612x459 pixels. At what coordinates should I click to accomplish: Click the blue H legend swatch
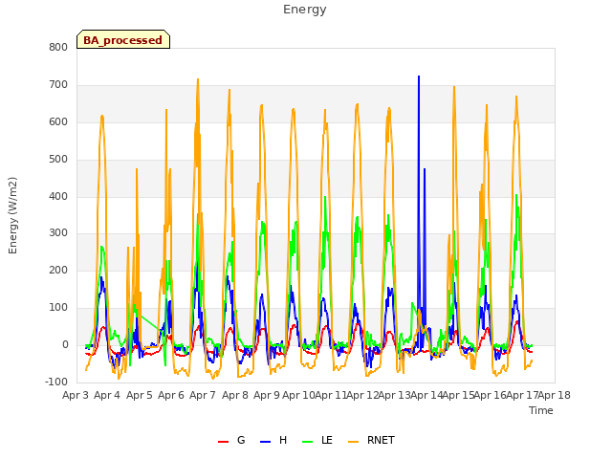[265, 442]
